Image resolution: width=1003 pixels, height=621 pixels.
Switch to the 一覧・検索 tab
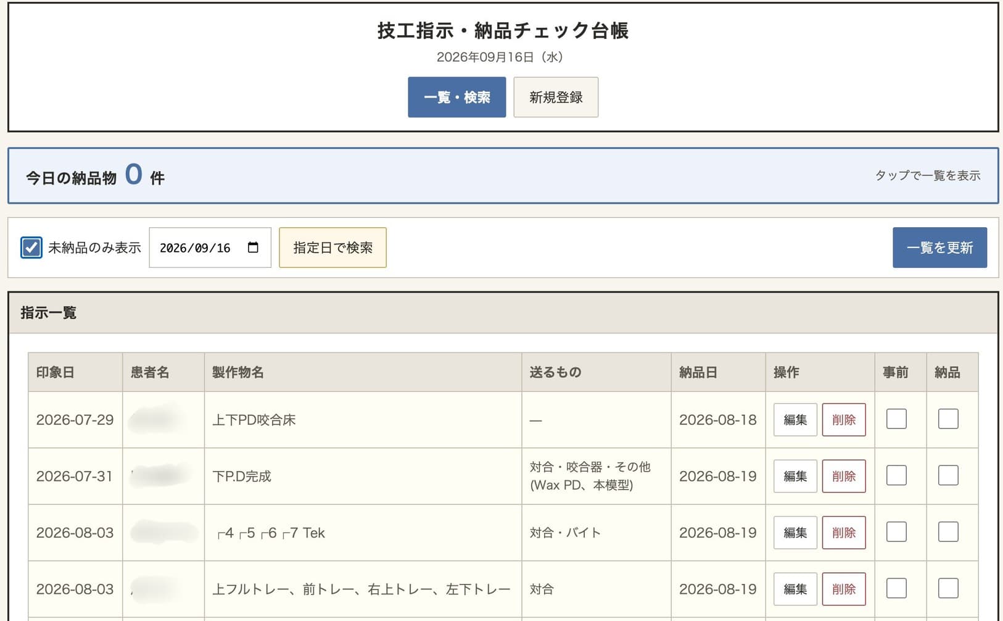456,97
